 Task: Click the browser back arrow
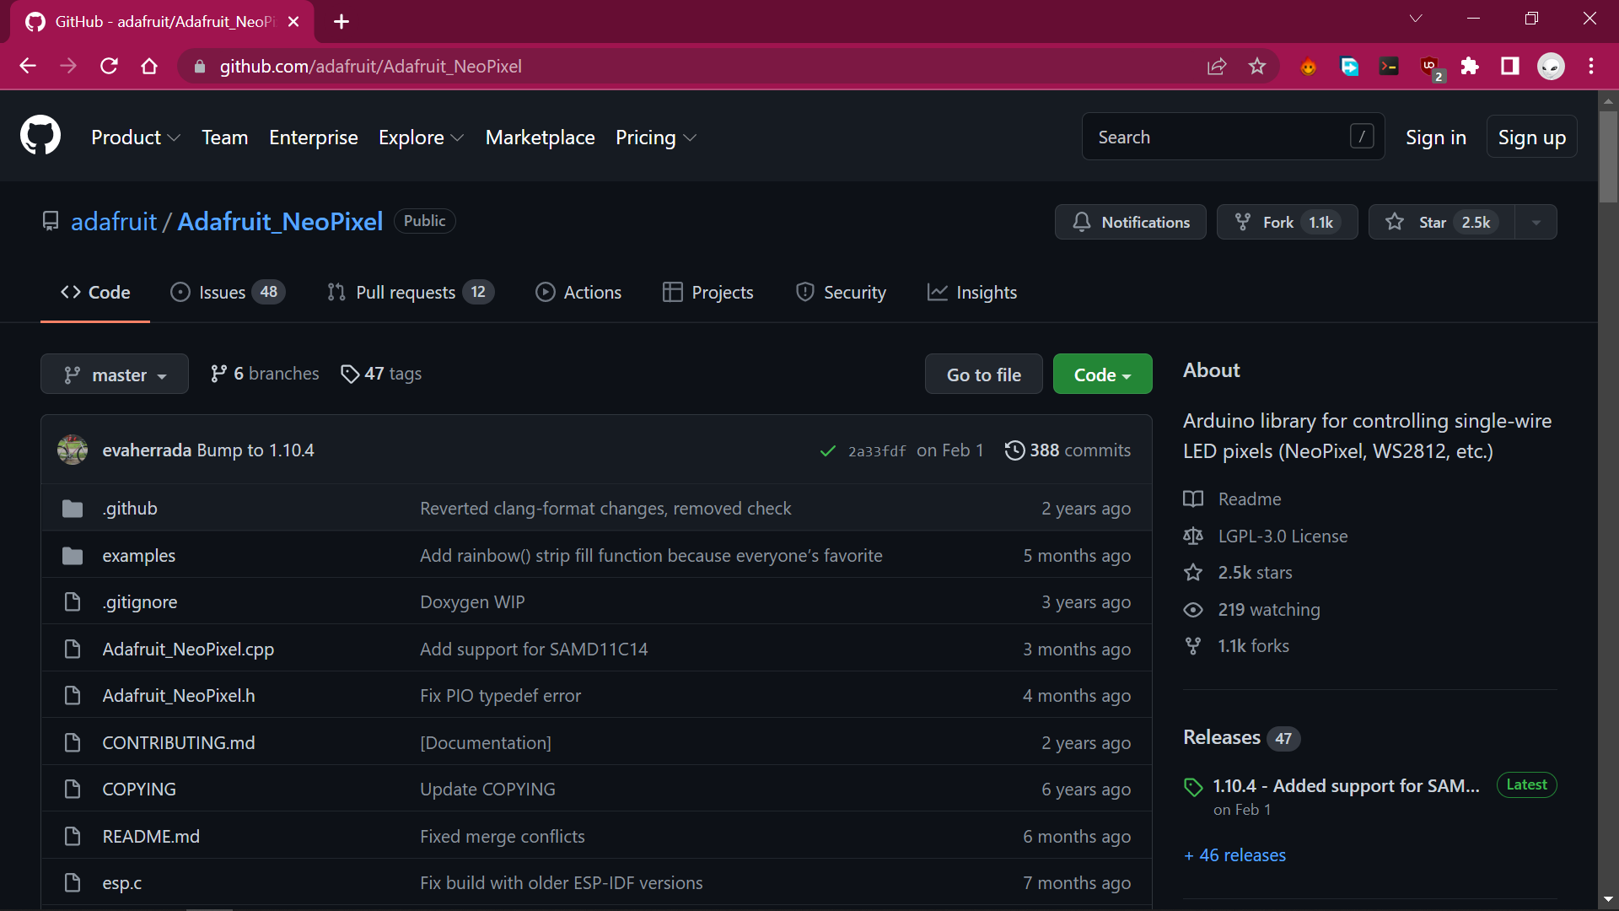point(28,66)
